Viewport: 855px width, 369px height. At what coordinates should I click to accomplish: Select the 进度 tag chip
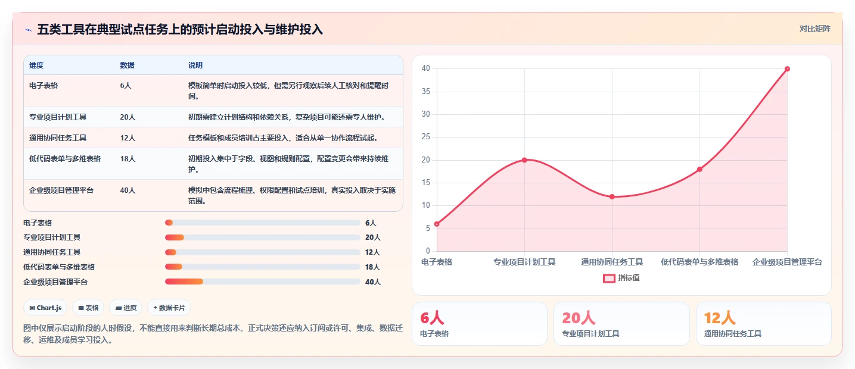[x=126, y=308]
